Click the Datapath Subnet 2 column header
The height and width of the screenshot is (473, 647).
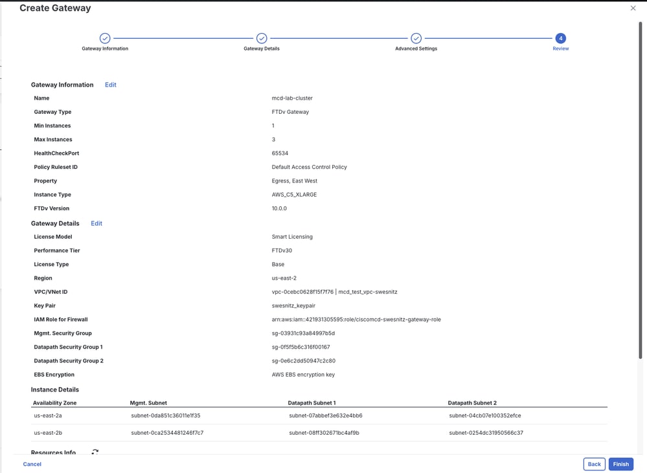pos(472,403)
